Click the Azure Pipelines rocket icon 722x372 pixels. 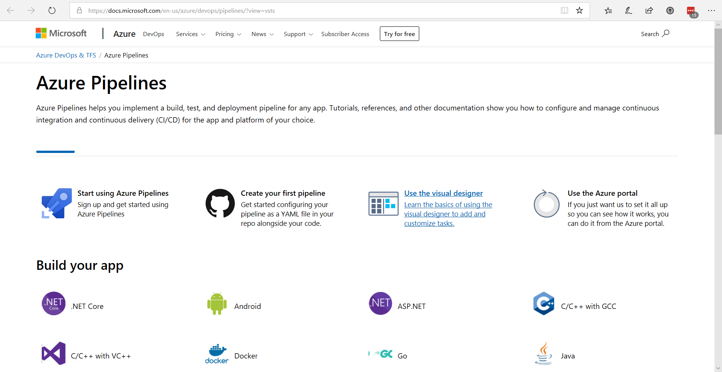tap(56, 203)
